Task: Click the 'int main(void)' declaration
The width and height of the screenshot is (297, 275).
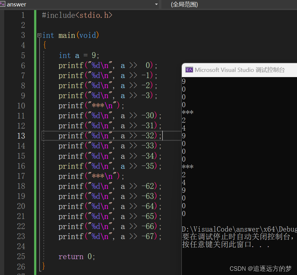Action: (71, 35)
